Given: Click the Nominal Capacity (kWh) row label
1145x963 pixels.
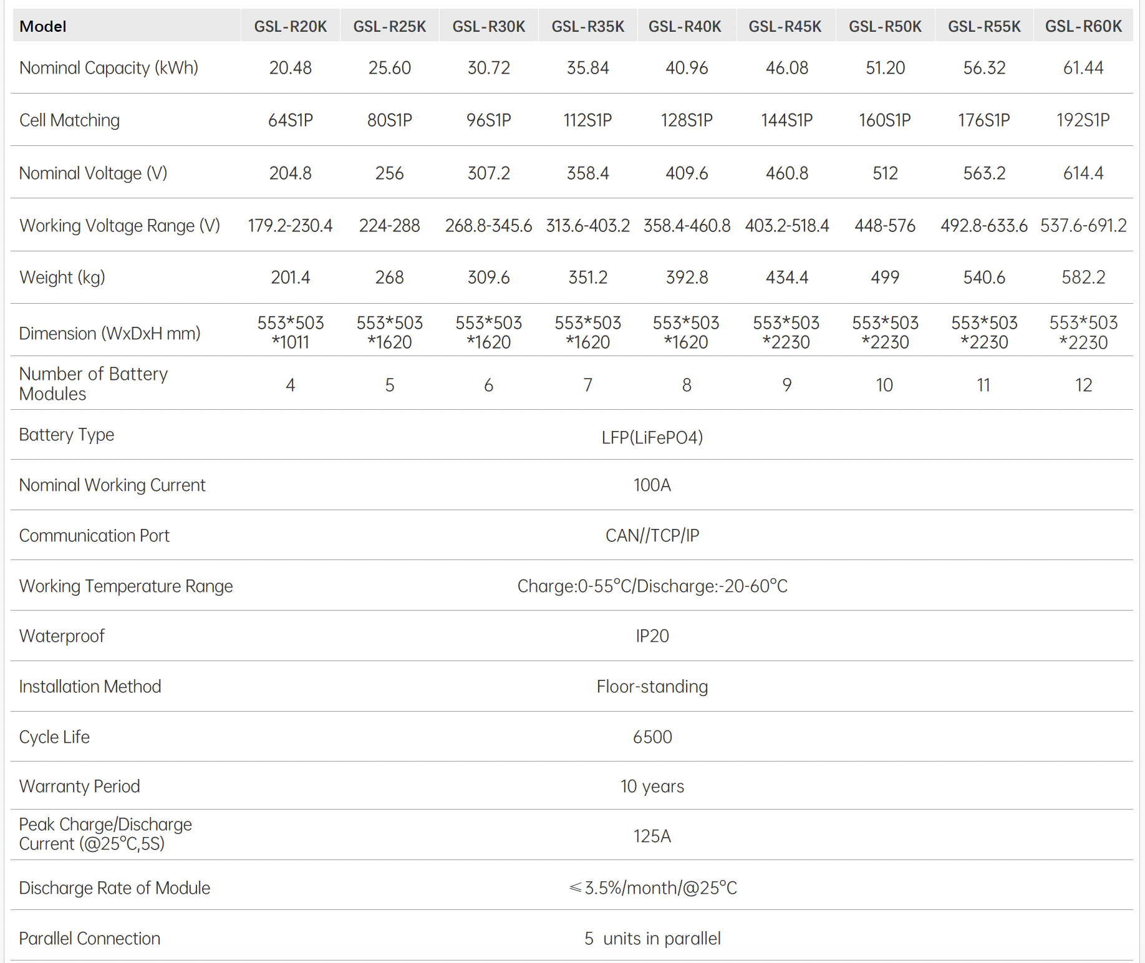Looking at the screenshot, I should tap(109, 68).
